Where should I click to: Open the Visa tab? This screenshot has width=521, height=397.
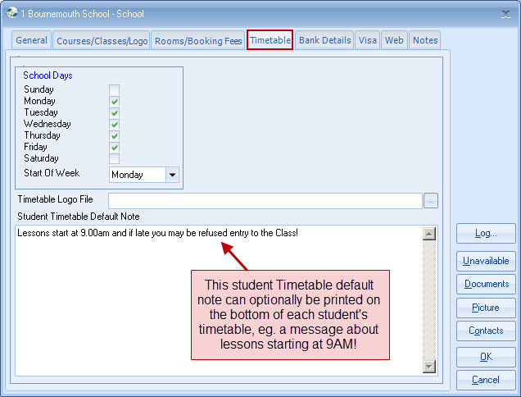(x=367, y=40)
